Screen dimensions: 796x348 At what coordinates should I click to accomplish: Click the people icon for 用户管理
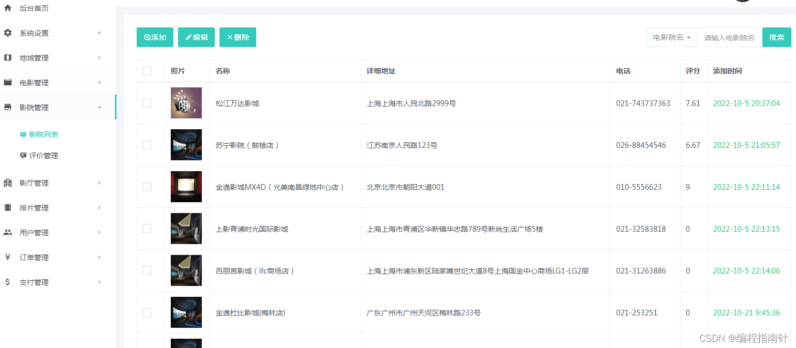8,233
